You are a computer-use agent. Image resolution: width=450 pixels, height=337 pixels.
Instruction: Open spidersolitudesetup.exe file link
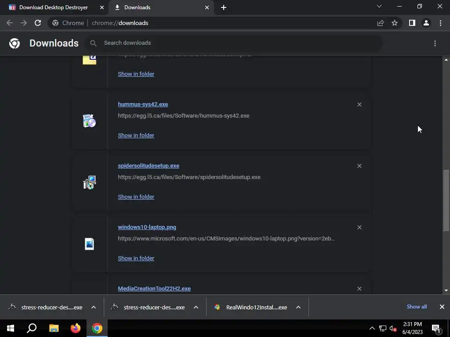[x=149, y=165]
